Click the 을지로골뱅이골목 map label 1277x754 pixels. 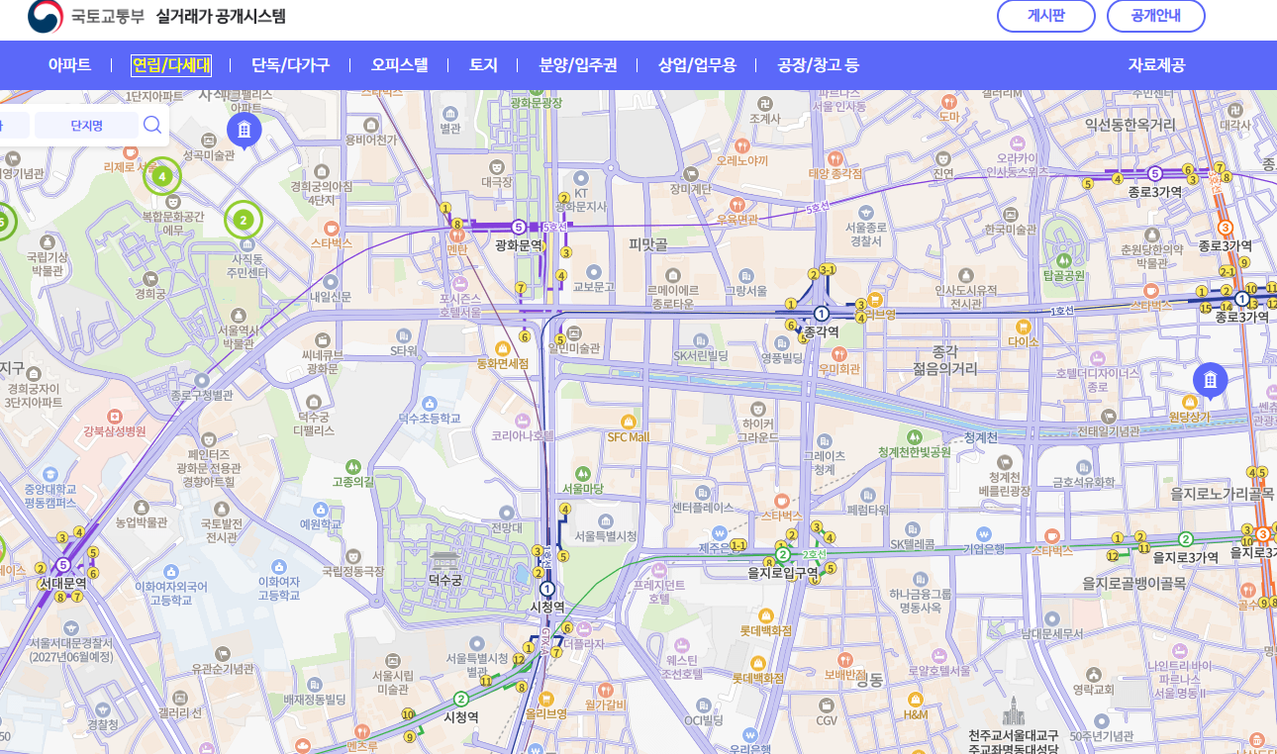point(1133,584)
